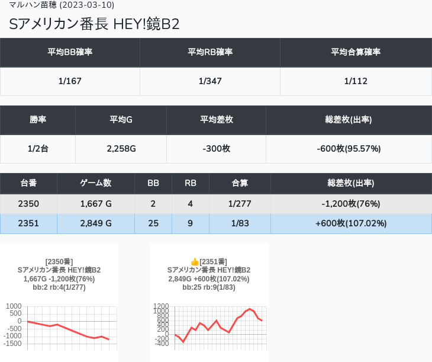
Task: Click the 2350番 chart title text
Action: [59, 261]
